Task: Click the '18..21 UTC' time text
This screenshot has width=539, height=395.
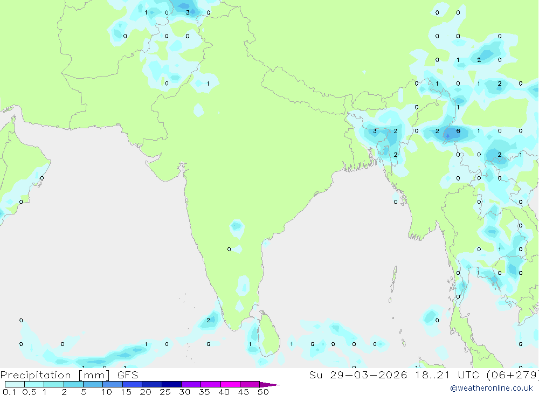Action: (x=447, y=375)
